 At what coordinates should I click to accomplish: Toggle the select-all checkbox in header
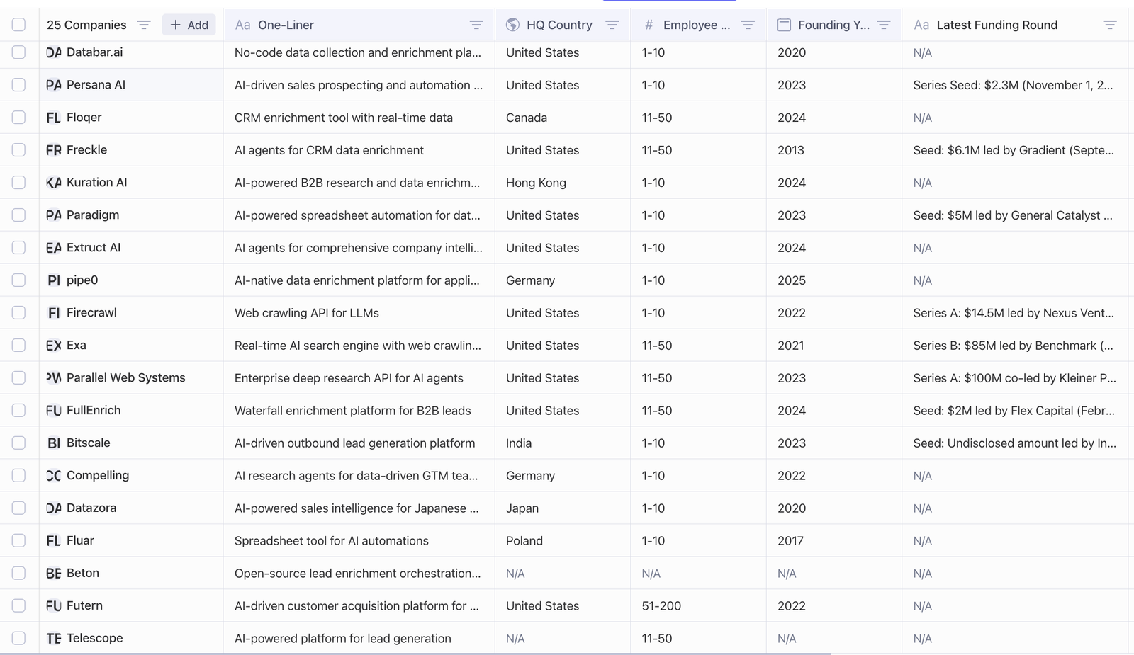(x=18, y=25)
